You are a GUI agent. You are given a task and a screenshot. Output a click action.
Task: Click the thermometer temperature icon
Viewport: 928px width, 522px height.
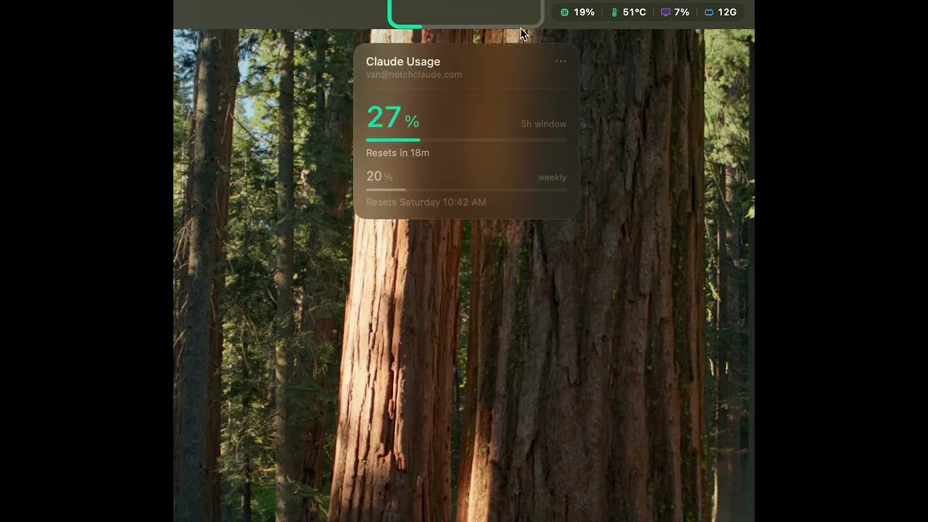click(614, 12)
